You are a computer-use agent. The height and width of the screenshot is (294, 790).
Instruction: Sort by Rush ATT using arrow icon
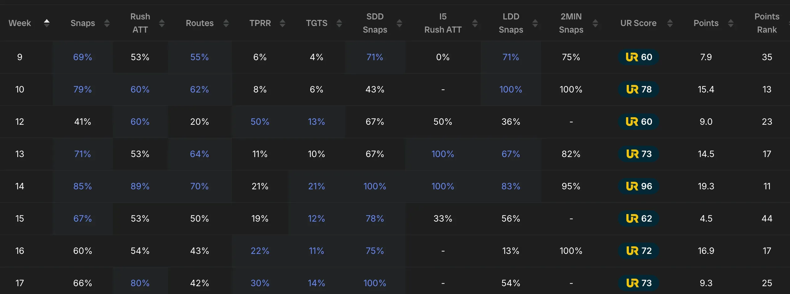click(x=162, y=23)
